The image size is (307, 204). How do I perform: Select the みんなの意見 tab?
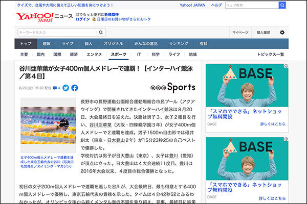[146, 44]
